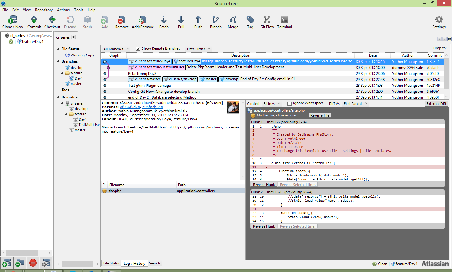Open Settings gear icon

tap(439, 22)
